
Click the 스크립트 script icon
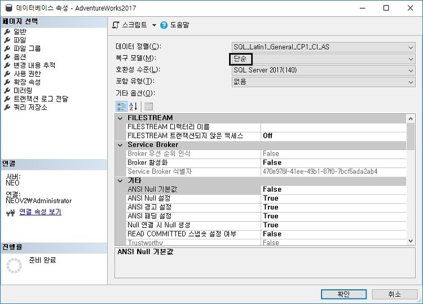116,25
